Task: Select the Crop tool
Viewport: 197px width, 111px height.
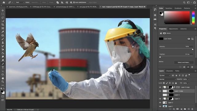Action: [3, 25]
